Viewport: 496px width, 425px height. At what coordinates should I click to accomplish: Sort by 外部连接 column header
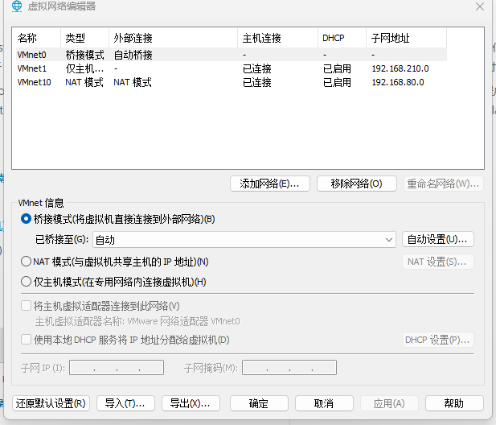[x=173, y=38]
